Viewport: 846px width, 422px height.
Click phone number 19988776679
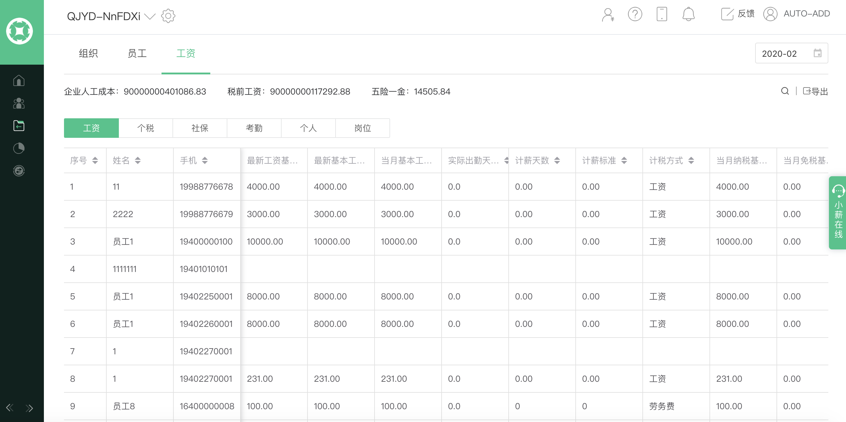pos(206,214)
